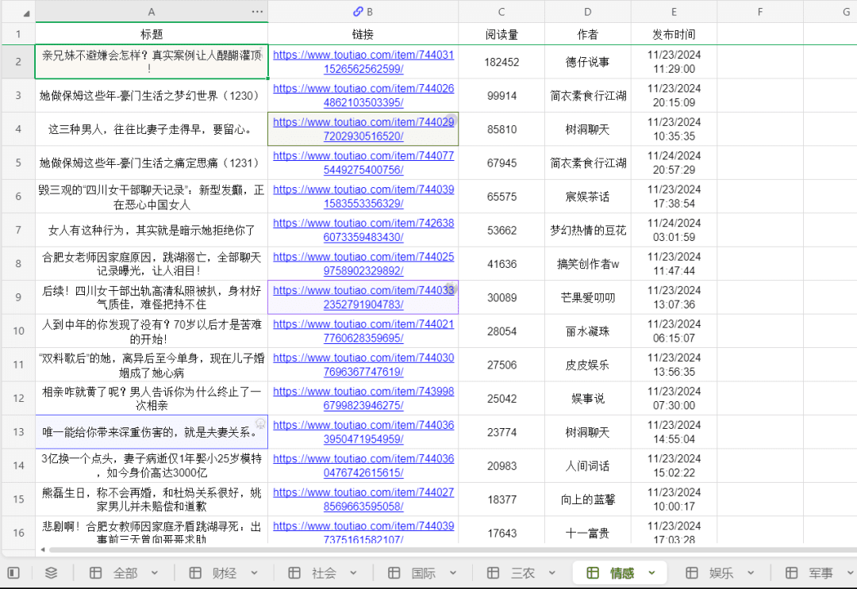Switch to the 社会 sheet tab
This screenshot has width=857, height=589.
(x=324, y=572)
